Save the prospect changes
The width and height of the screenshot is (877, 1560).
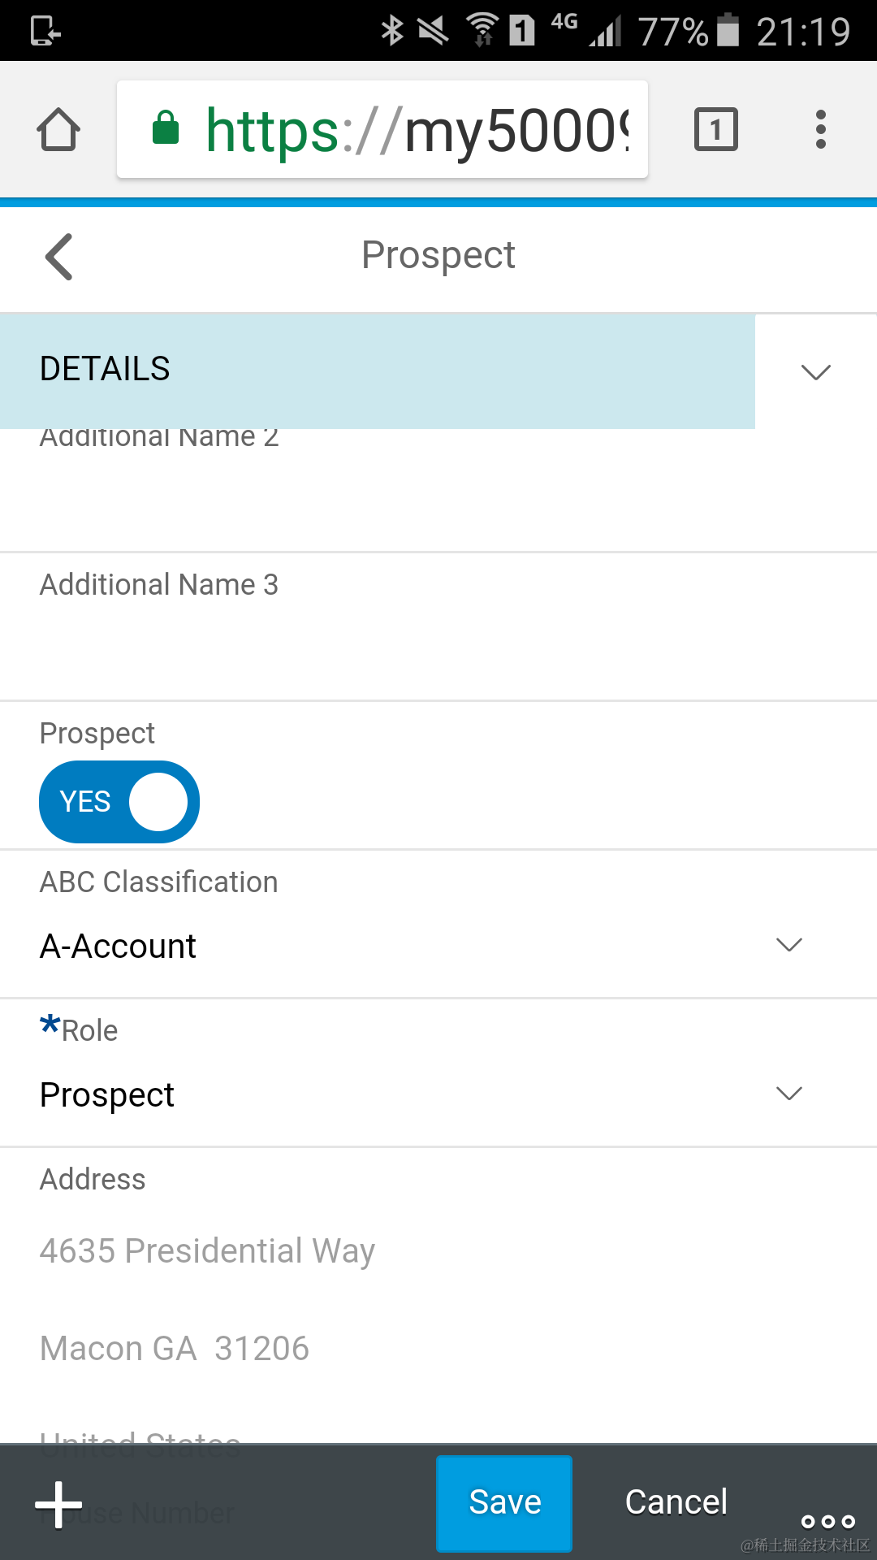503,1501
